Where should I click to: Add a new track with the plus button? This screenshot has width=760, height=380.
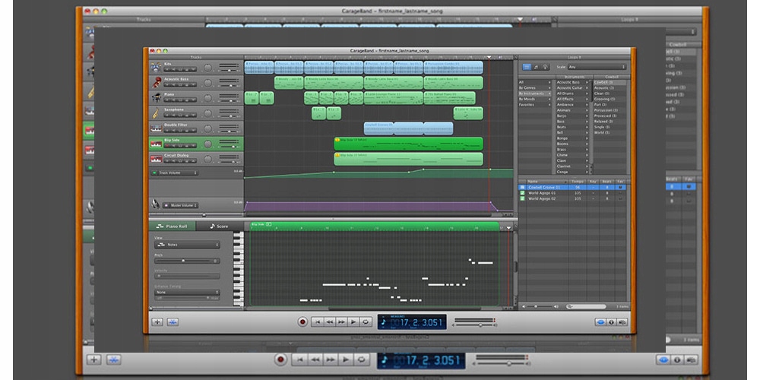[x=157, y=321]
